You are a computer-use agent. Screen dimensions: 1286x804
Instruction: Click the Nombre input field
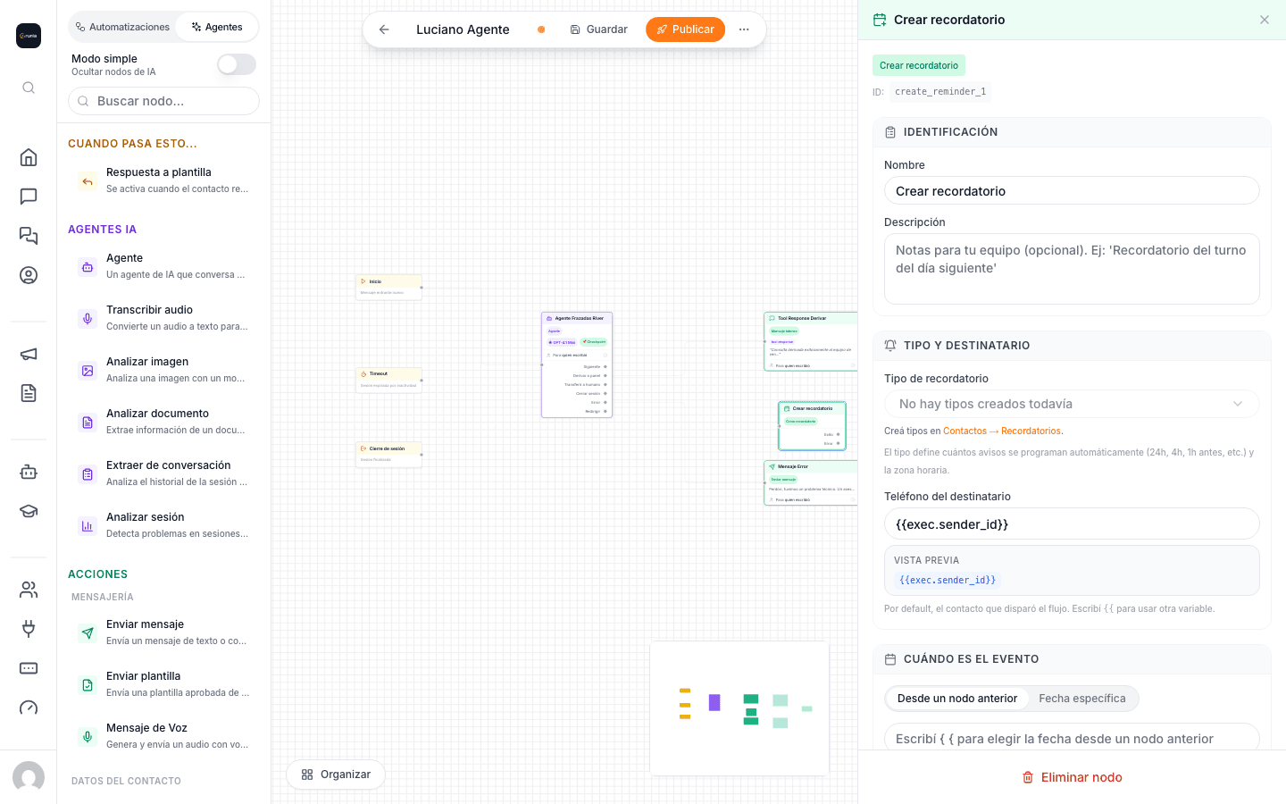pyautogui.click(x=1072, y=190)
